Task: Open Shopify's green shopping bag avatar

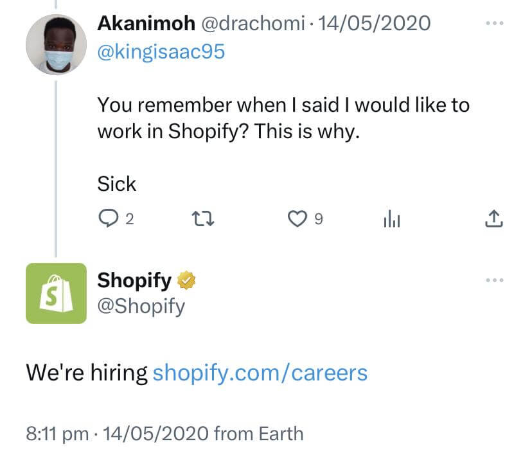Action: click(x=56, y=293)
